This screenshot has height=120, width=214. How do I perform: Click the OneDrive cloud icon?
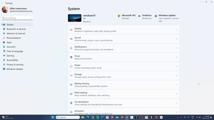click(x=139, y=16)
